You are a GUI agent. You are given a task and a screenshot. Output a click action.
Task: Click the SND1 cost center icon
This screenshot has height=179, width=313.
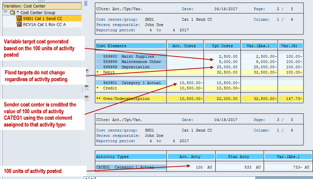pyautogui.click(x=19, y=18)
